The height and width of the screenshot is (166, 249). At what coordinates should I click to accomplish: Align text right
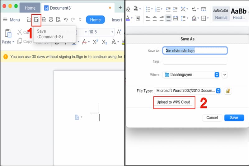tap(162, 18)
